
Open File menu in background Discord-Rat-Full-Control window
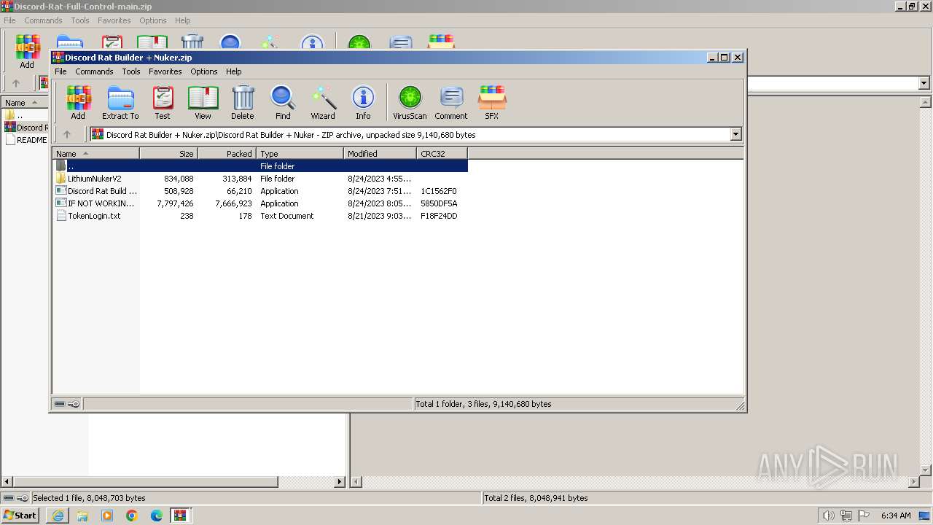click(9, 20)
